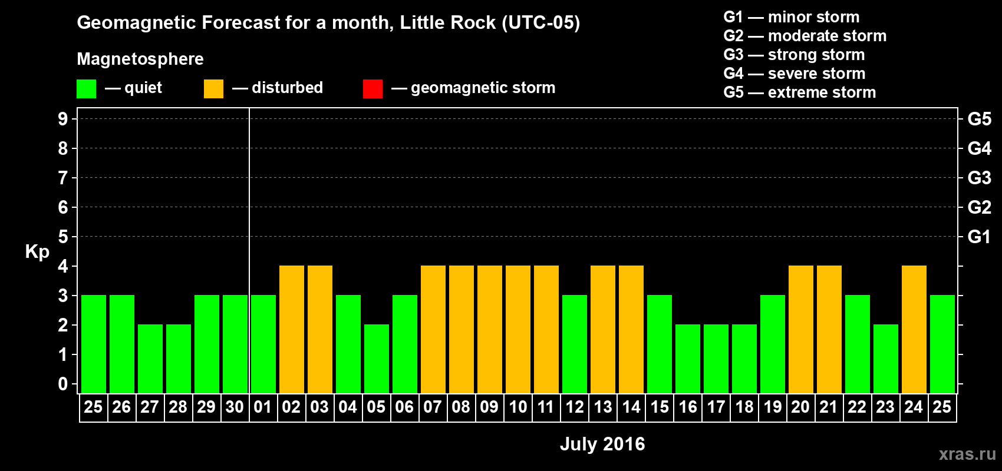Click the 'disturbed' legend label
The image size is (1002, 471).
click(x=288, y=88)
